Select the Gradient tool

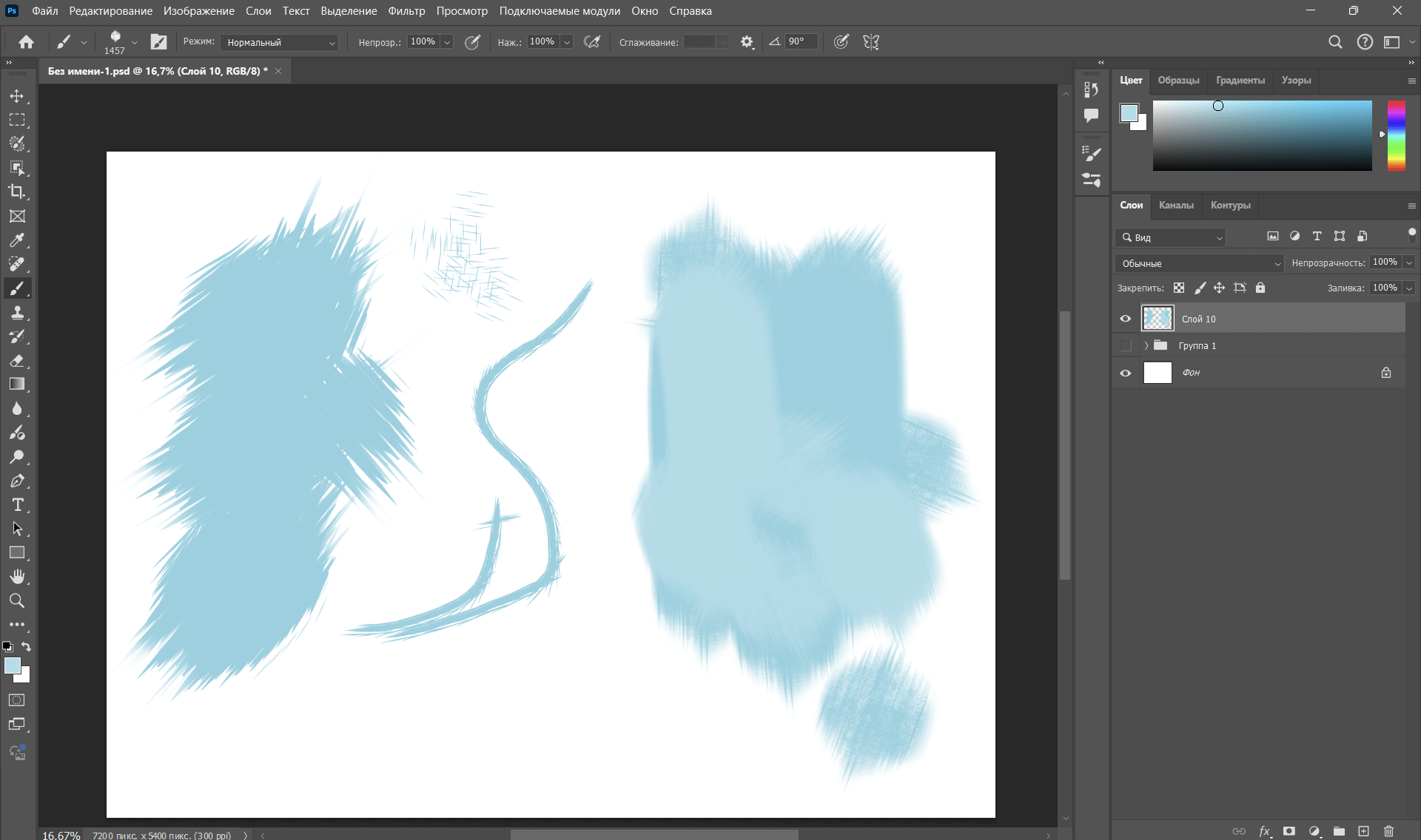17,384
